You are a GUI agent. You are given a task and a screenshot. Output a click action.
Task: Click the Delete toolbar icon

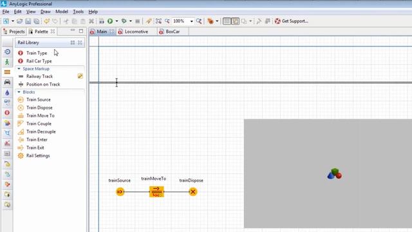point(91,21)
